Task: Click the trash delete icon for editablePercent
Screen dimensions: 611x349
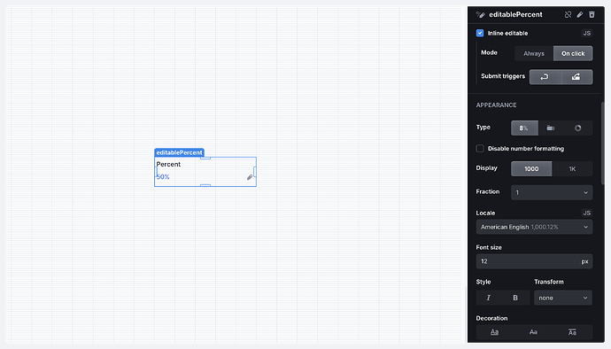Action: [x=592, y=15]
